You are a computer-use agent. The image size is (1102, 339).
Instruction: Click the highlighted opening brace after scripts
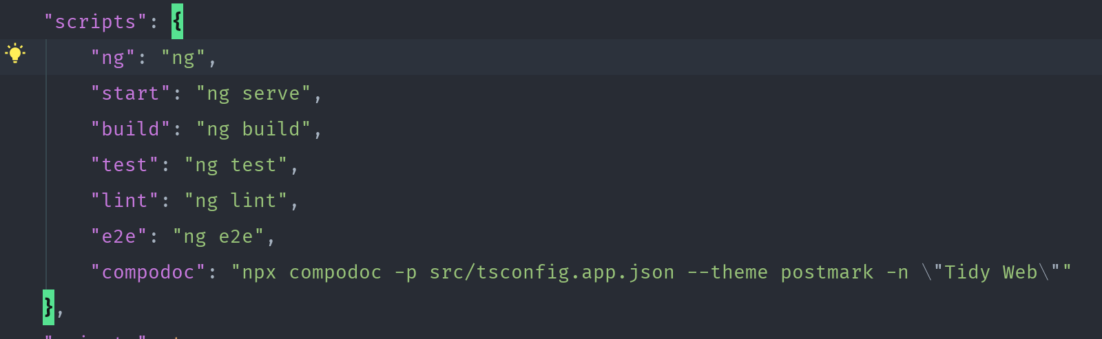[177, 22]
